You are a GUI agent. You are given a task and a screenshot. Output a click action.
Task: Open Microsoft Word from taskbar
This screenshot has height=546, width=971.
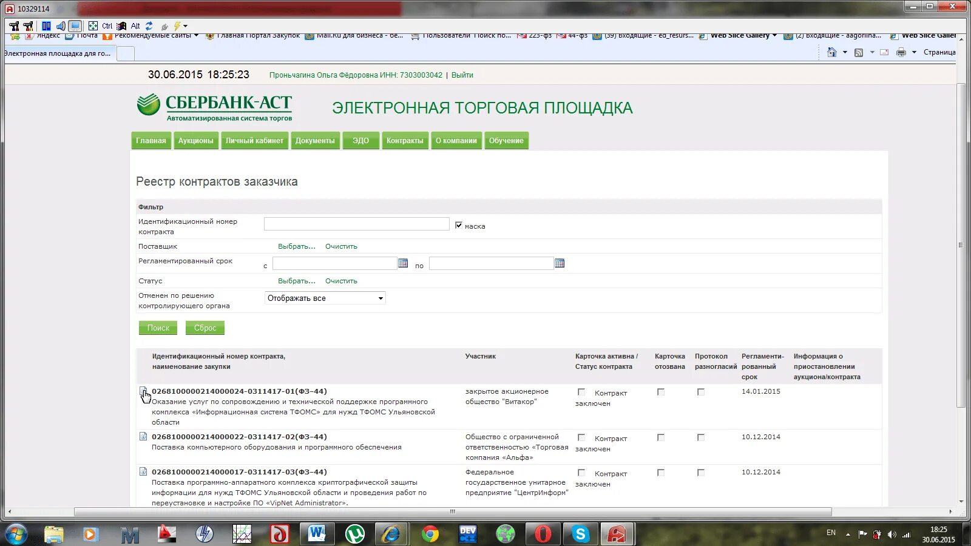[x=317, y=534]
